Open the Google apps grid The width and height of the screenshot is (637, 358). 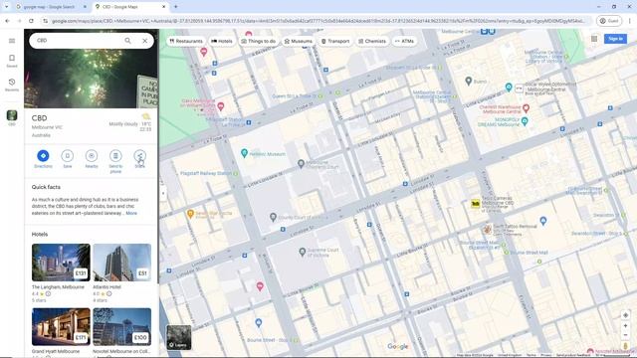coord(594,39)
